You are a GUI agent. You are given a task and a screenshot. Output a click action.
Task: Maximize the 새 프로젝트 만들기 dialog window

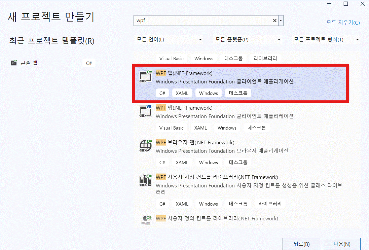coord(346,4)
